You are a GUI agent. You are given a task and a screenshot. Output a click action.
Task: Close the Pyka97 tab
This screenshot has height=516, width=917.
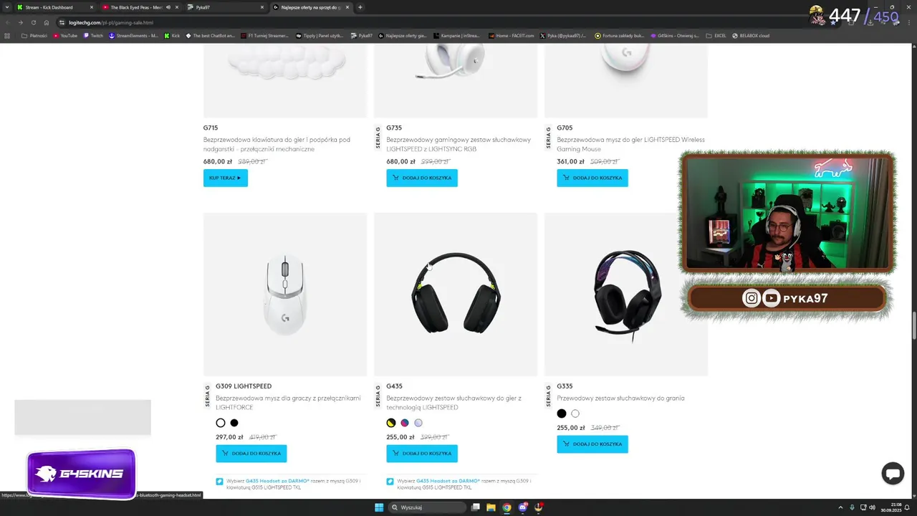262,7
